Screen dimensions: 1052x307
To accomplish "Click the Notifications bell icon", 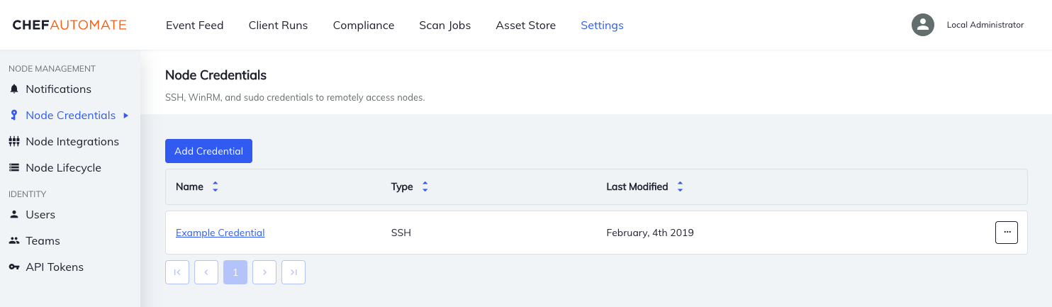I will pos(13,89).
